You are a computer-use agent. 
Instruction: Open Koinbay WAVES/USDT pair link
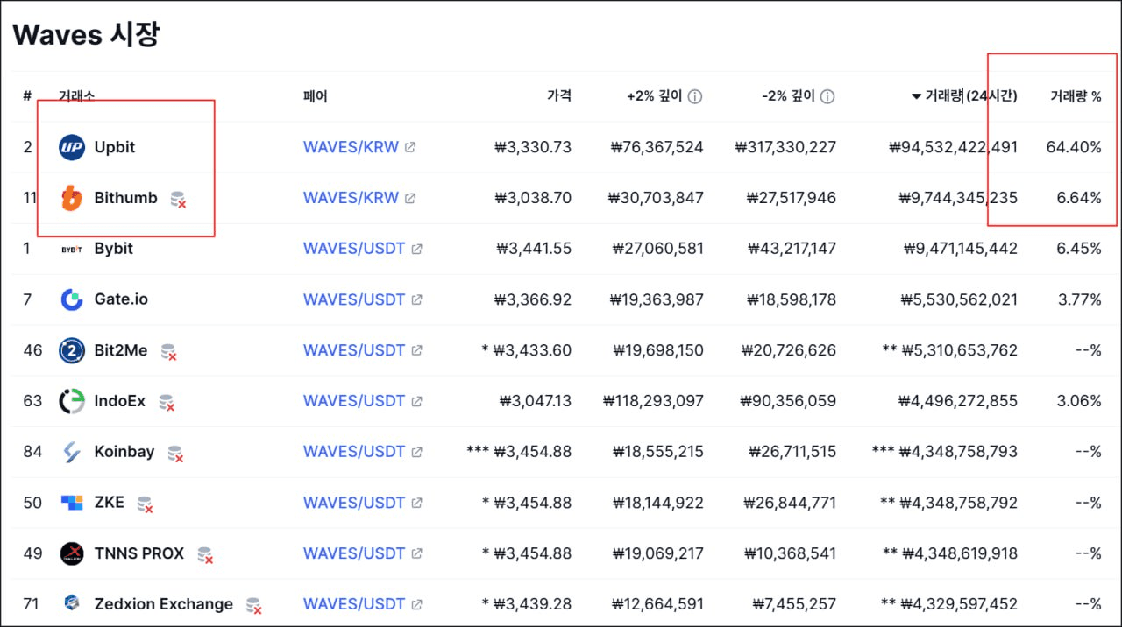(354, 452)
